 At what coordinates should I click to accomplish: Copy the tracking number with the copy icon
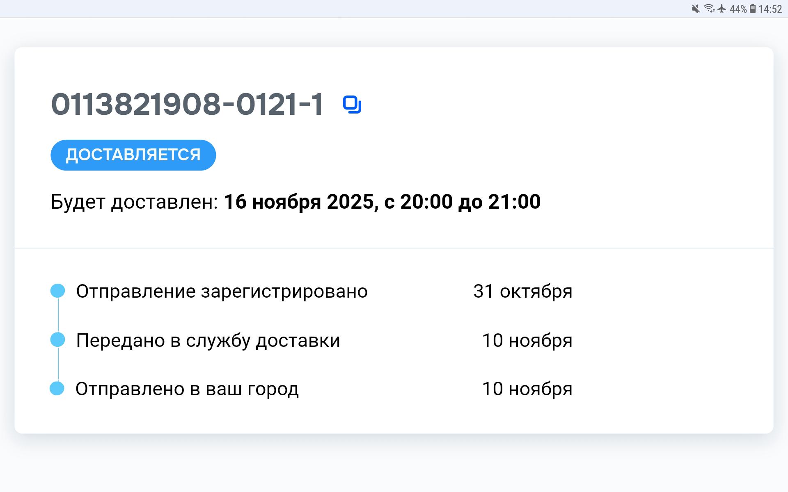(352, 105)
